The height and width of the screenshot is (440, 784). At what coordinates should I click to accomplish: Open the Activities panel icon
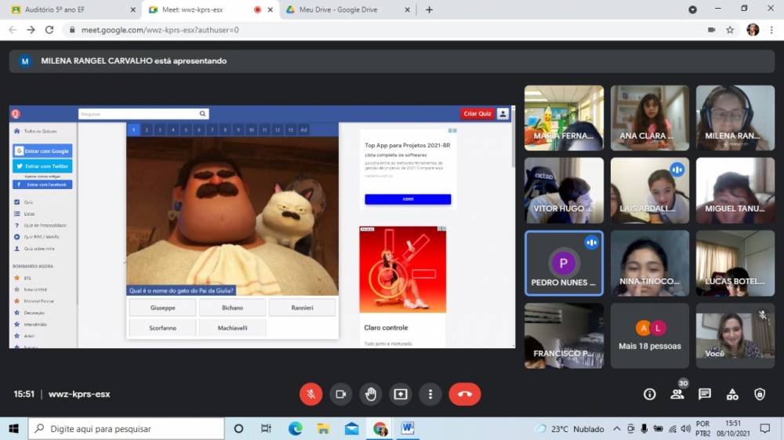click(x=731, y=394)
